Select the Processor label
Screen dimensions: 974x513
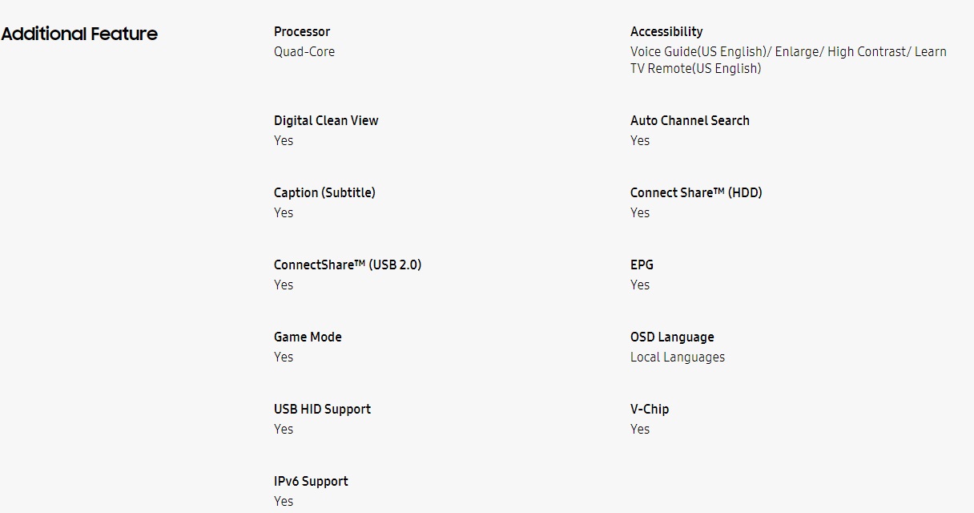click(x=302, y=31)
